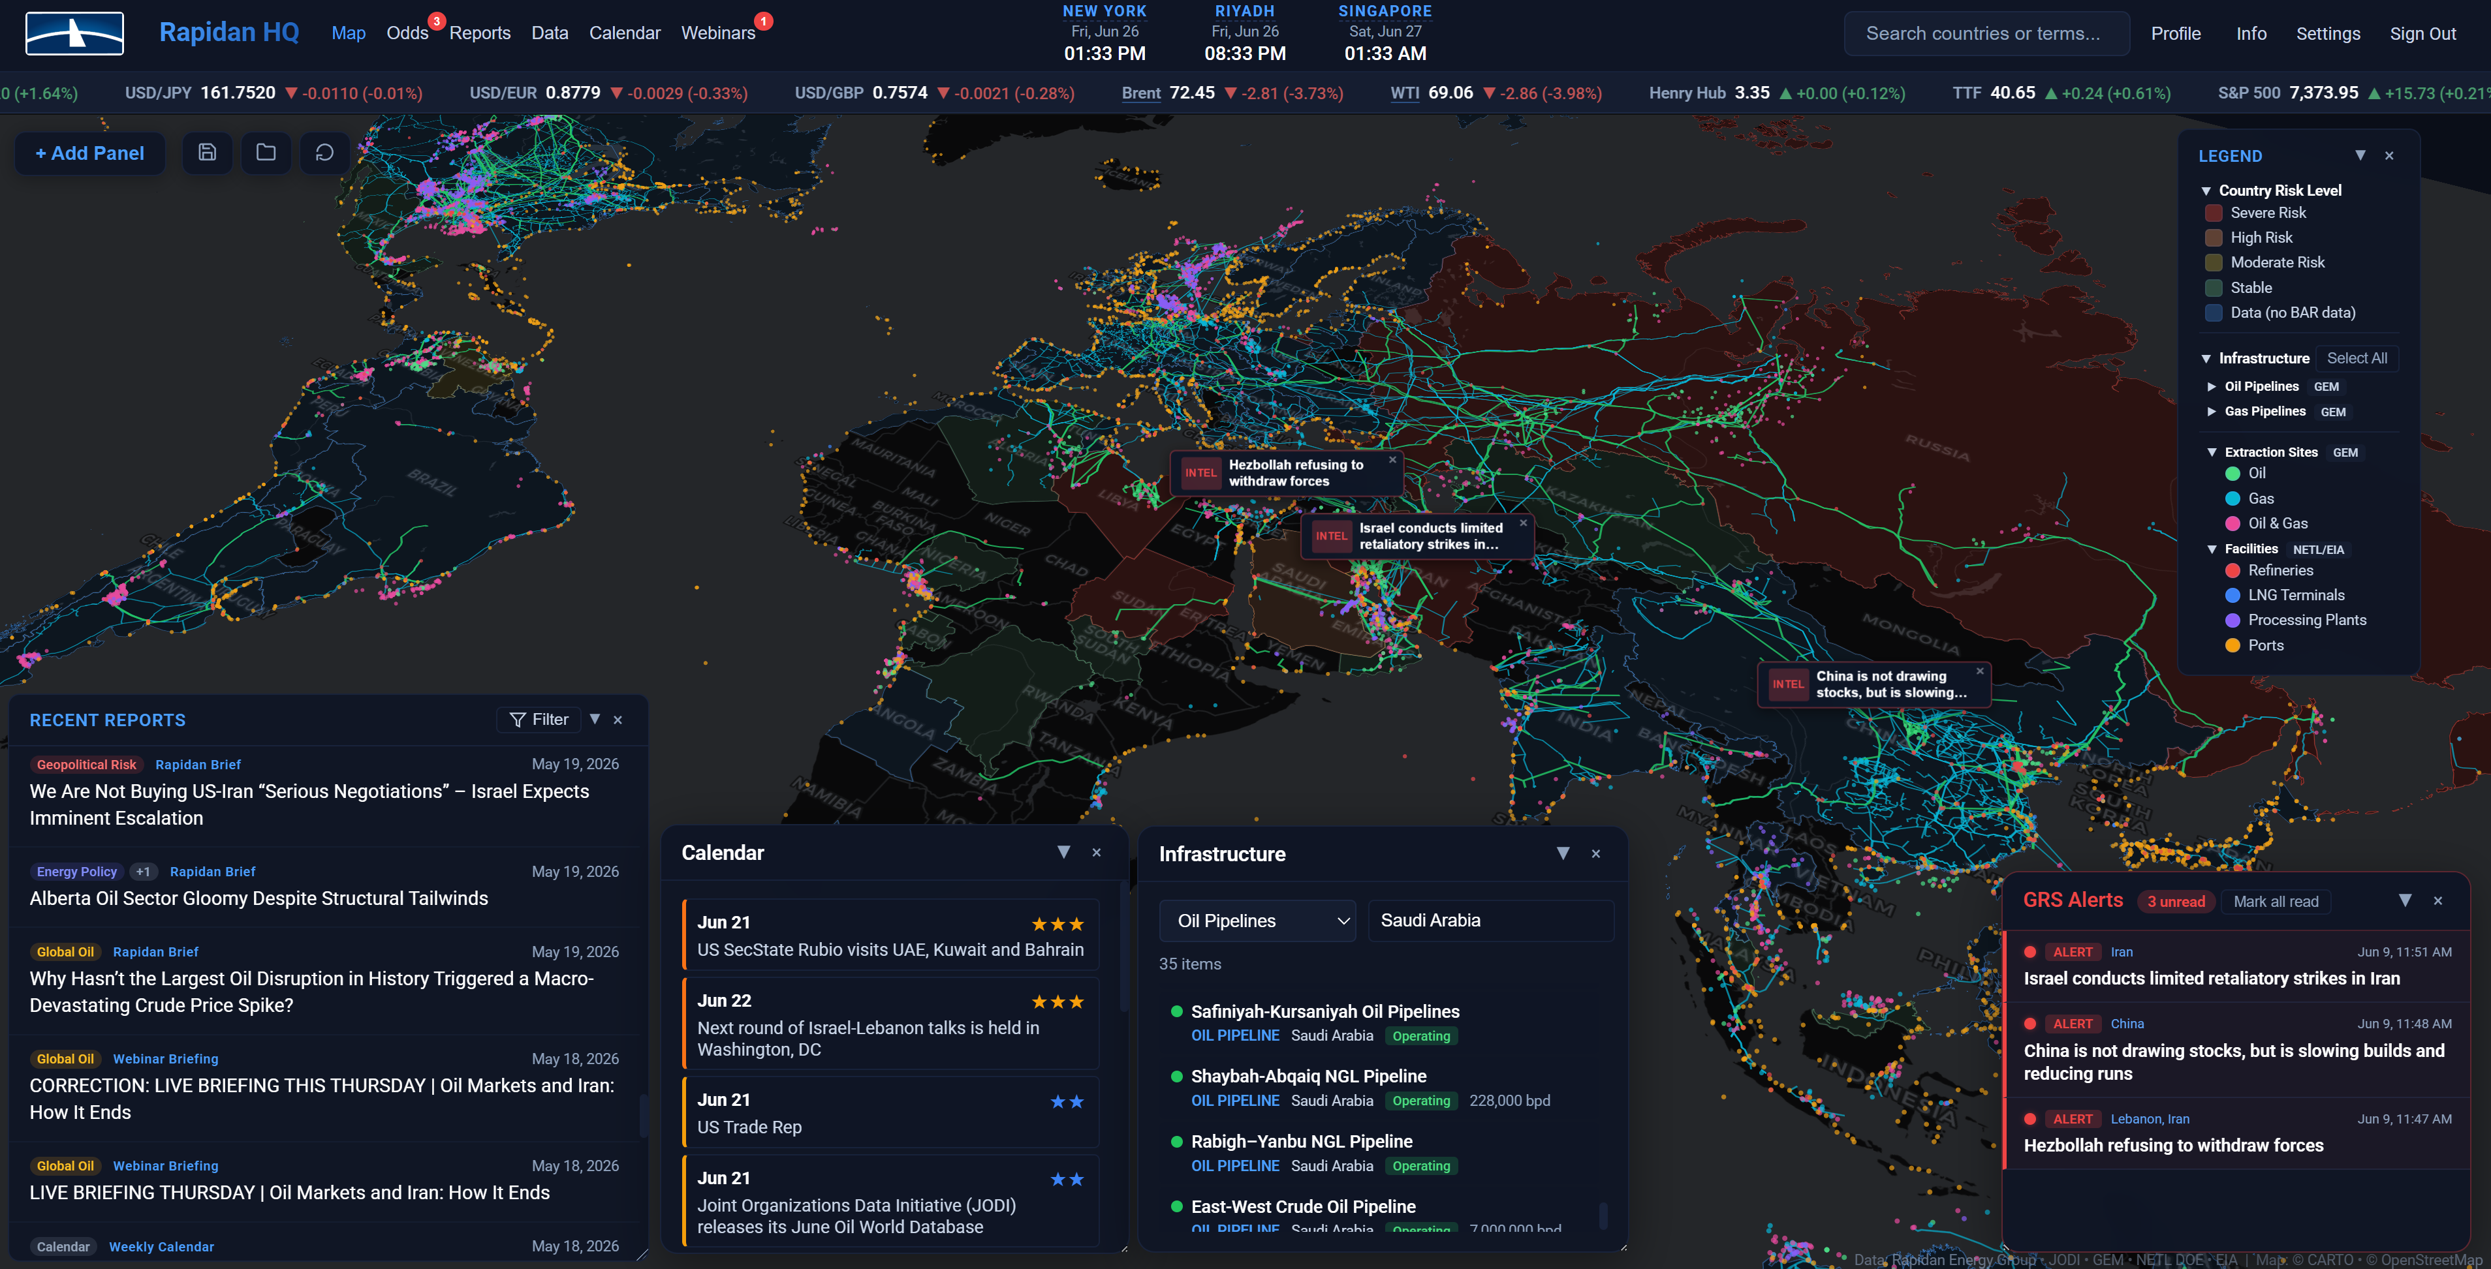
Task: Collapse Extraction Sites legend group
Action: [x=2212, y=452]
